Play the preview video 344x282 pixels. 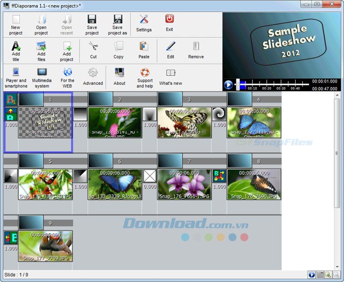(x=228, y=85)
